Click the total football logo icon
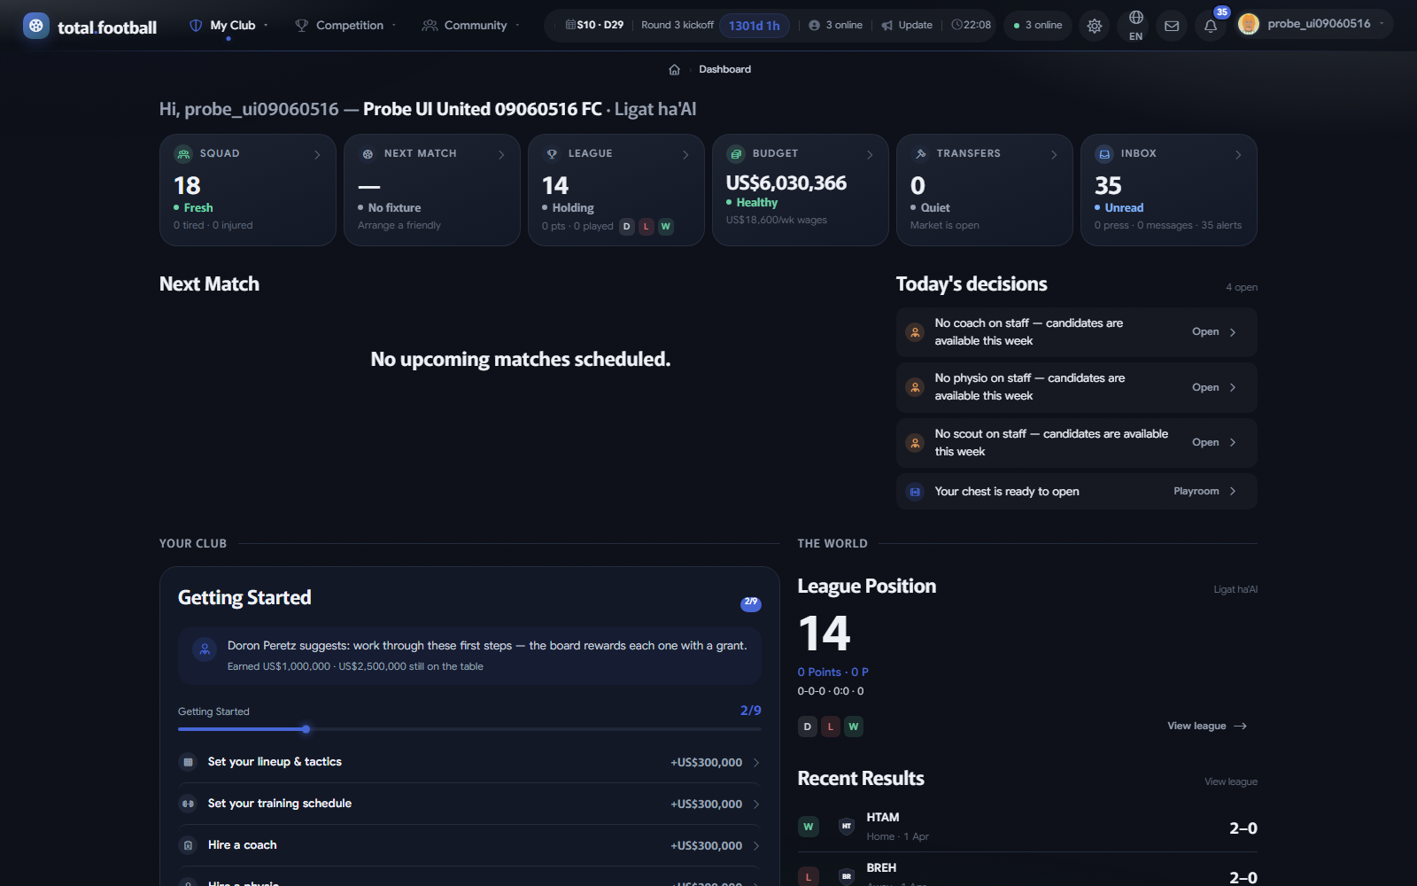 36,26
